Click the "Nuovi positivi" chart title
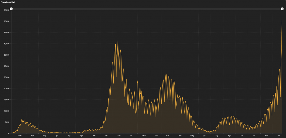This screenshot has width=286, height=138. (x=7, y=2)
